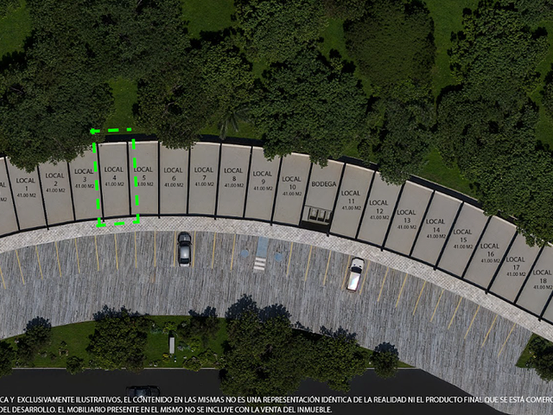Select the LOCAL 3 unit label
This screenshot has height=415, width=553.
84,176
